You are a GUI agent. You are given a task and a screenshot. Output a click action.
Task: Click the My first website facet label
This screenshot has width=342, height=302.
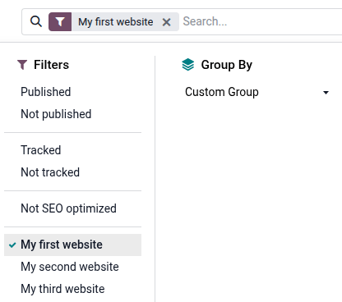116,22
